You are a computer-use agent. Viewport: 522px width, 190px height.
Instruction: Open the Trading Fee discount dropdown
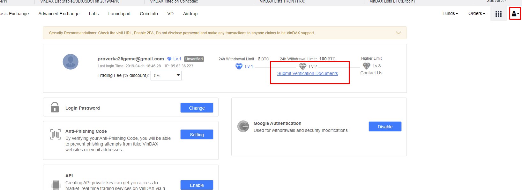[x=166, y=76]
